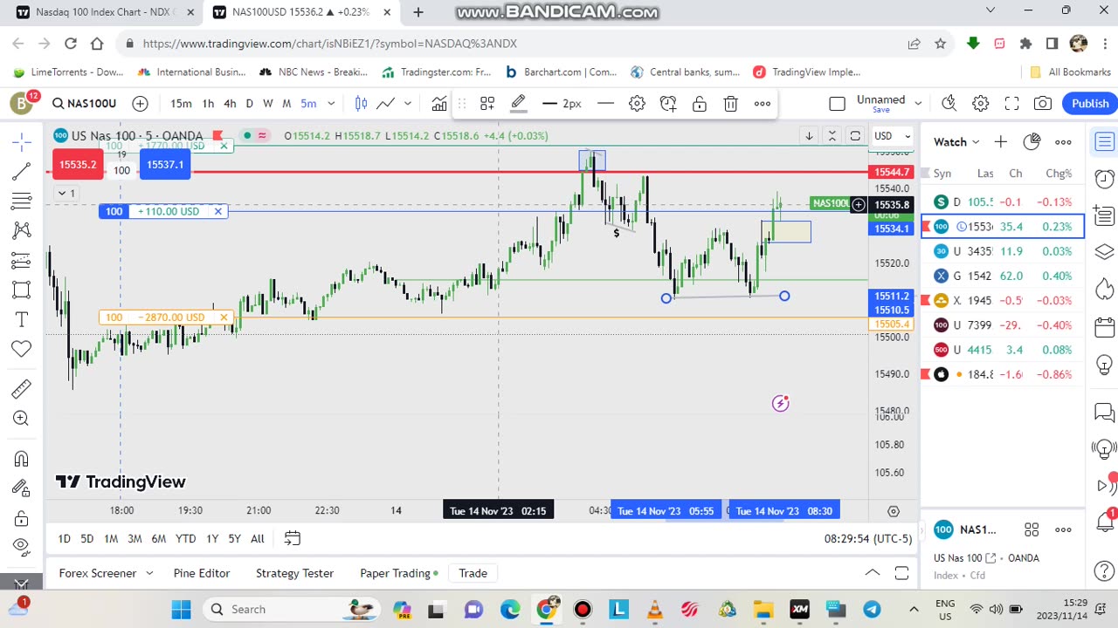The width and height of the screenshot is (1118, 628).
Task: Toggle magnet mode for drawings
Action: point(22,459)
